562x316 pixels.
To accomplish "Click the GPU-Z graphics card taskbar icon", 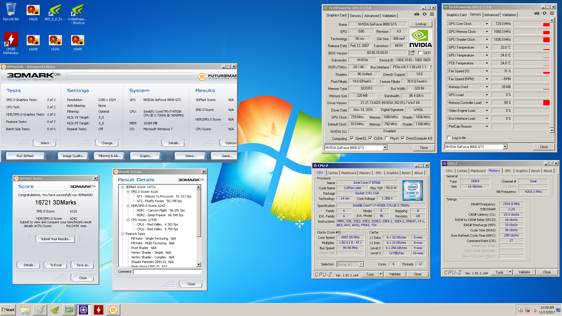I will pos(69,310).
